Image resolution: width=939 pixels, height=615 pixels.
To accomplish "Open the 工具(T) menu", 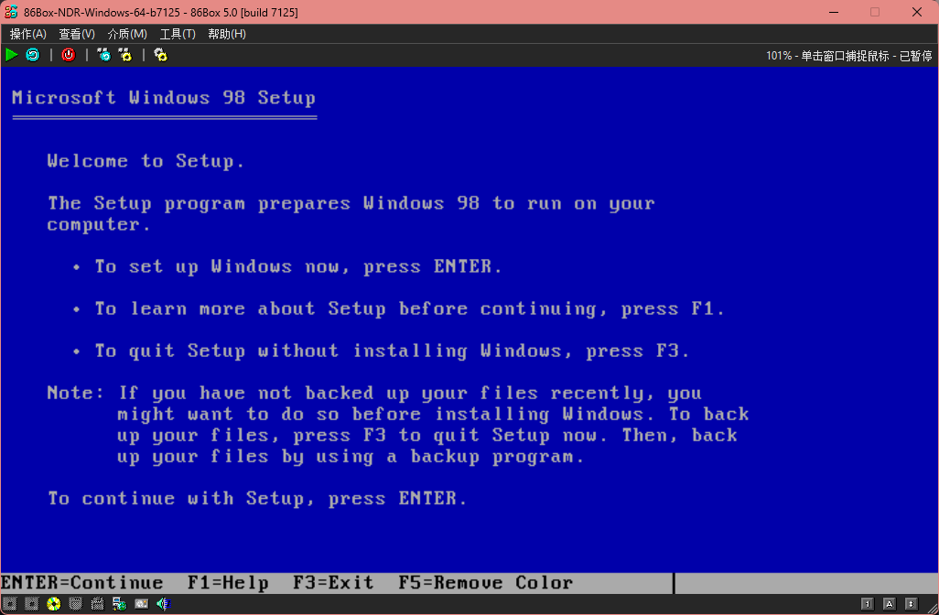I will (x=178, y=34).
